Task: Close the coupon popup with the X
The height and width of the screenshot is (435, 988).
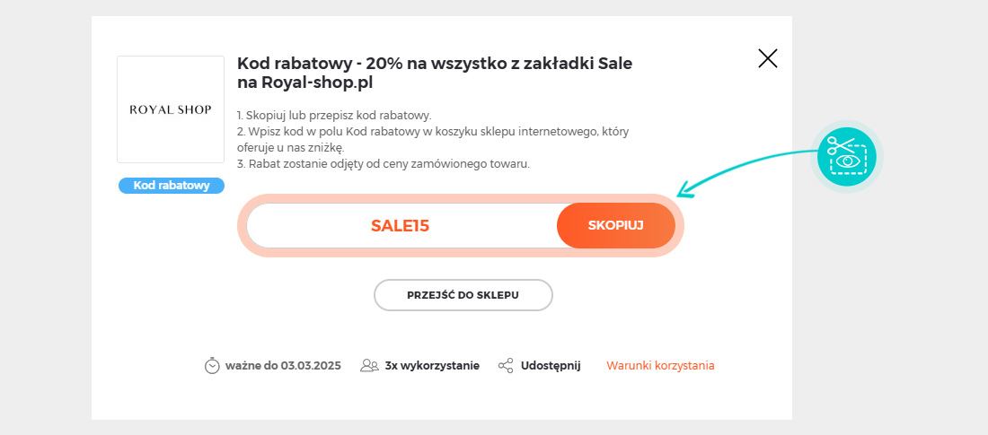Action: click(767, 58)
